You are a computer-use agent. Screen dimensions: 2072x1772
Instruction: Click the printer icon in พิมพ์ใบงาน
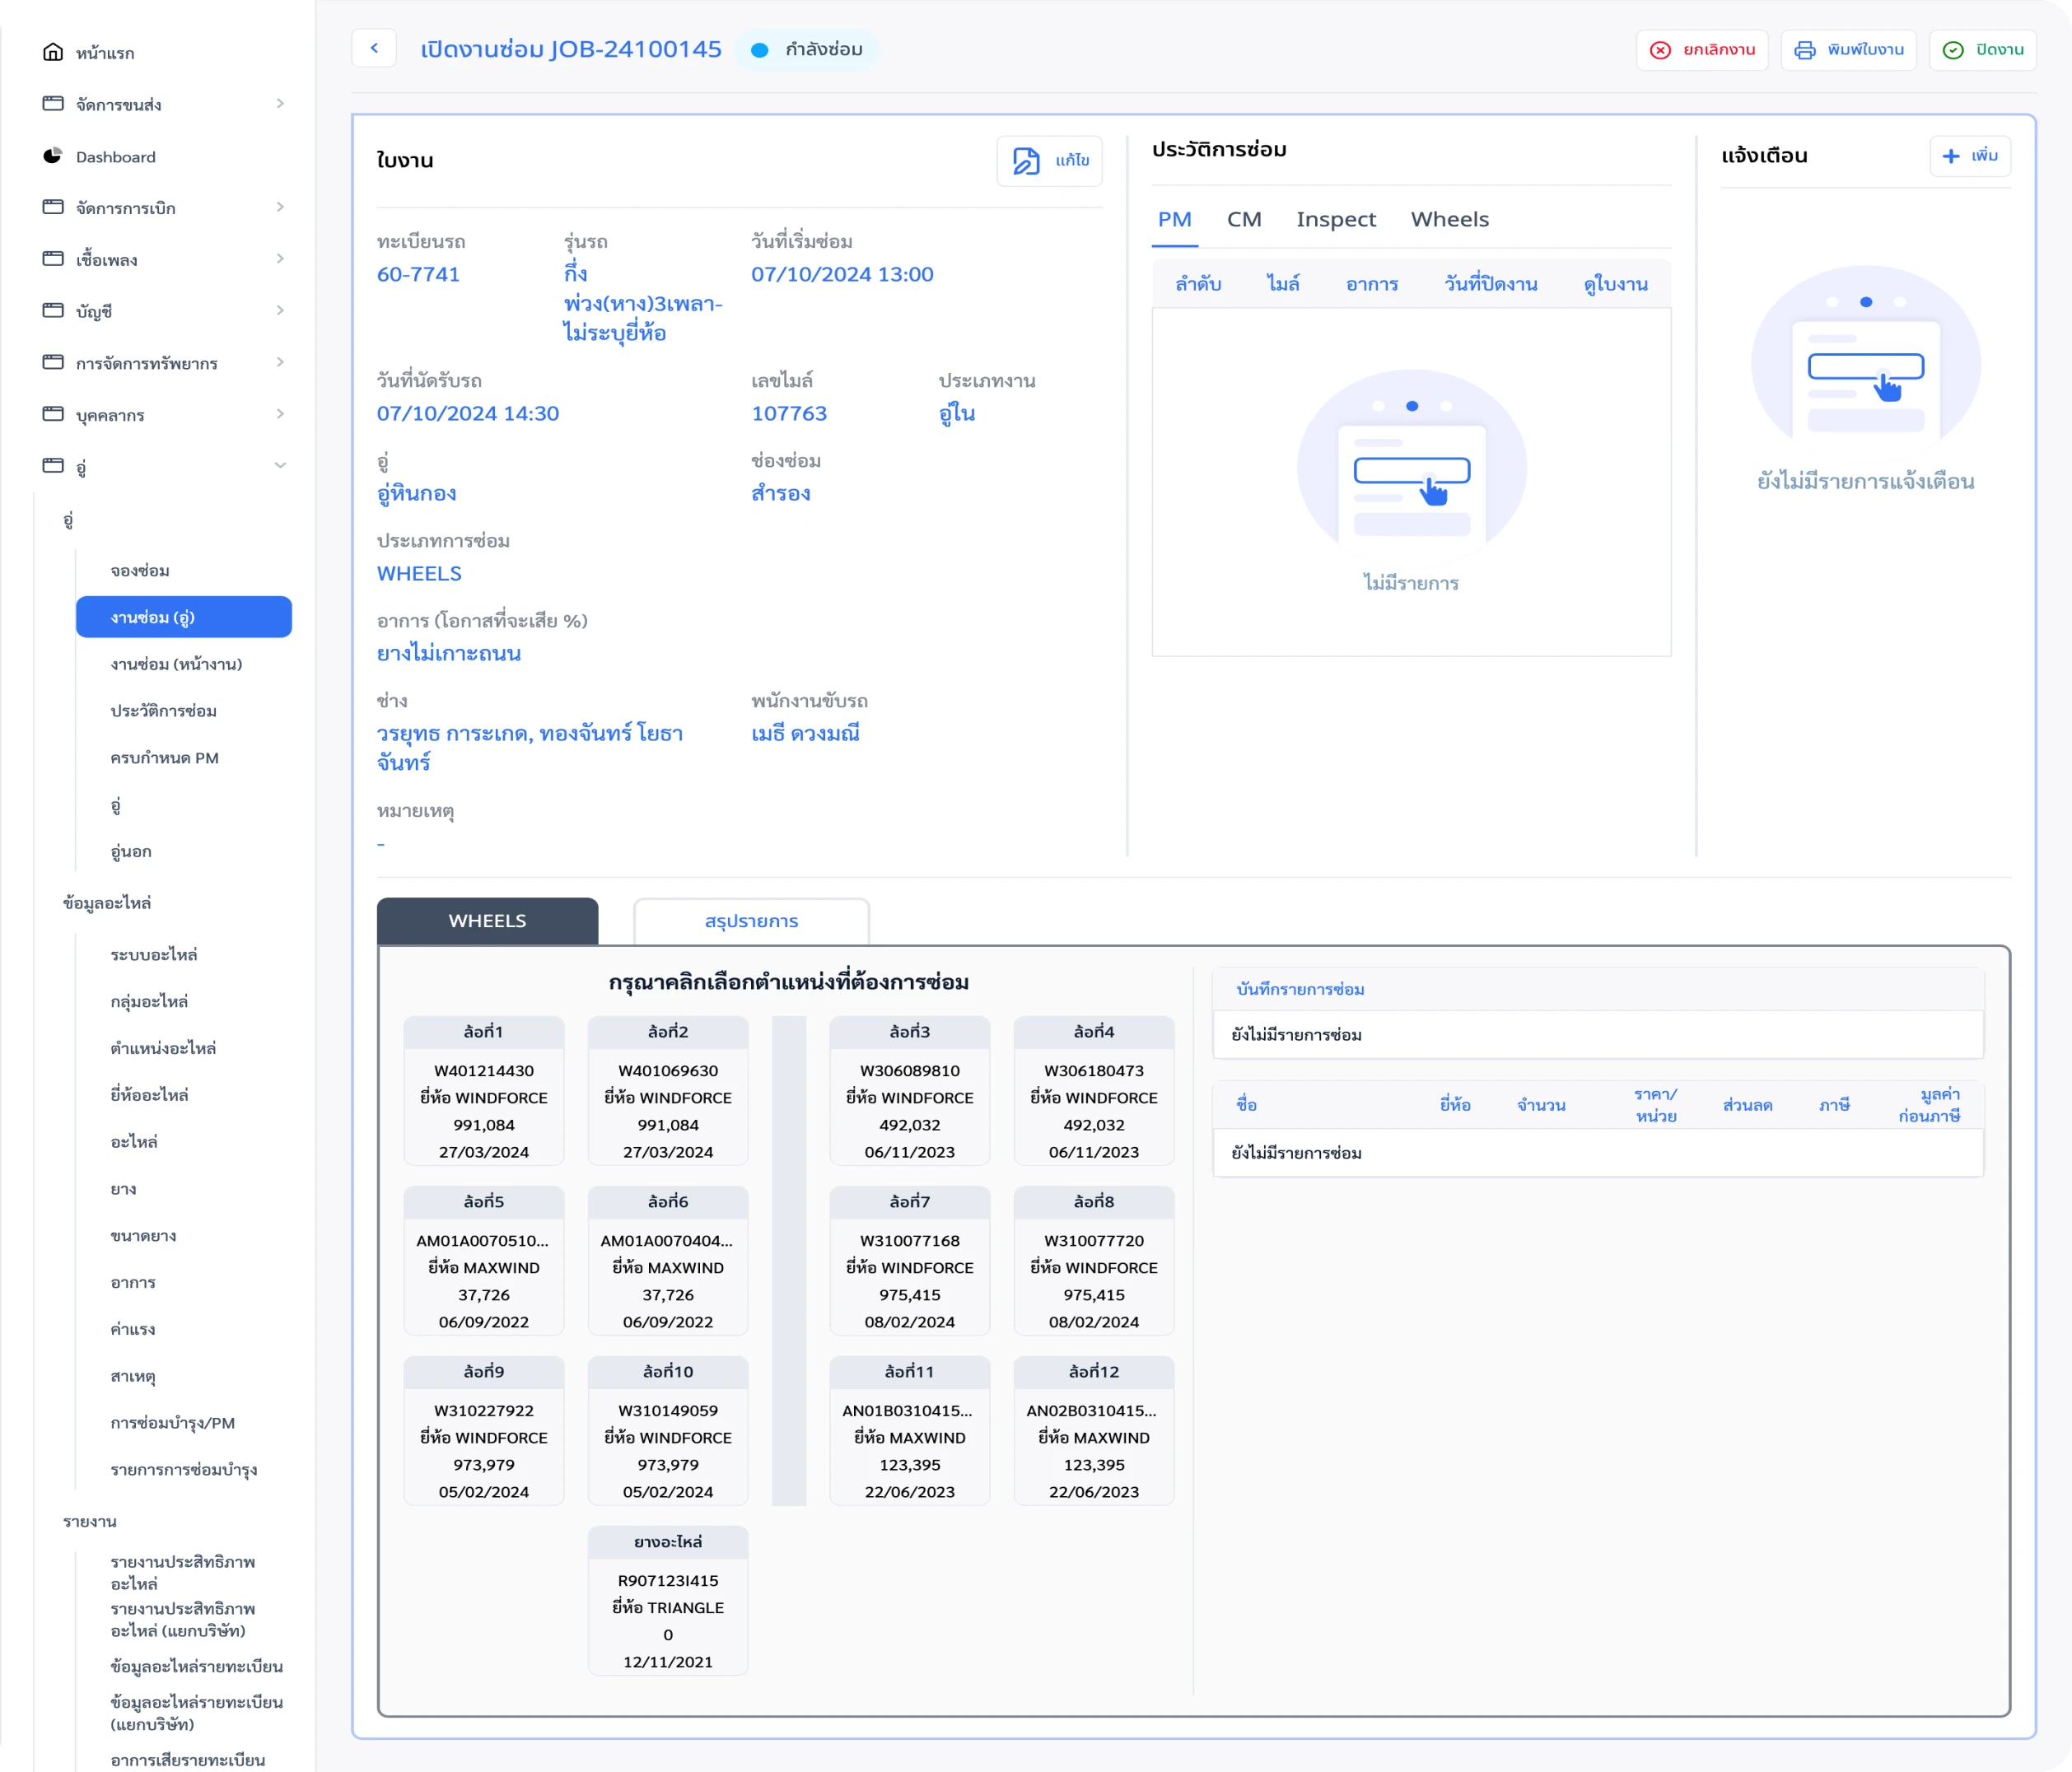[x=1805, y=50]
